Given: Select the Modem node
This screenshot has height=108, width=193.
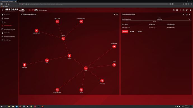Looking at the screenshot, I should coord(25,65).
